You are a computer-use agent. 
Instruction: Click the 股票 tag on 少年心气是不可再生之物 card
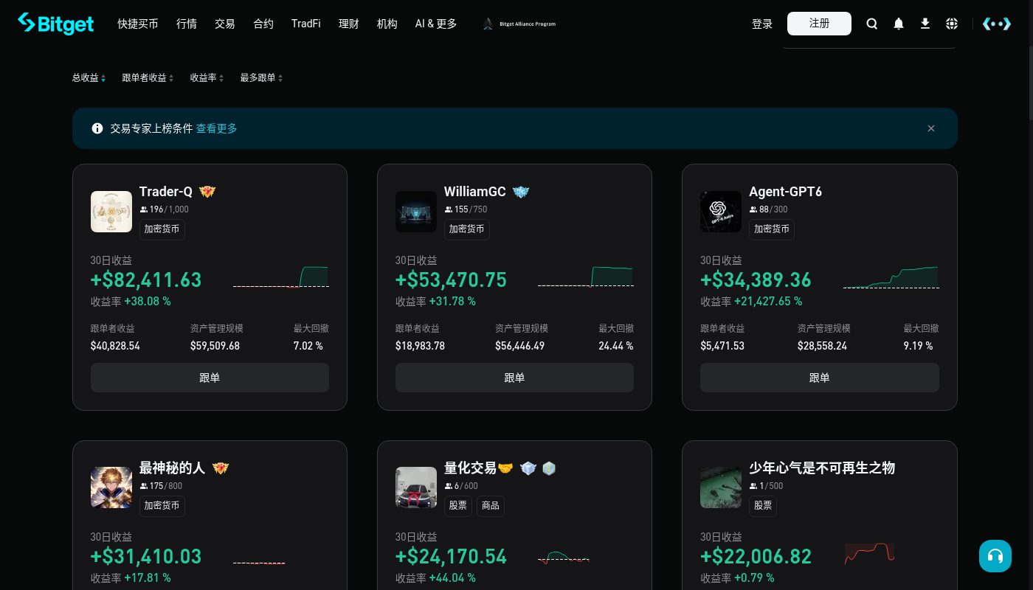point(763,506)
